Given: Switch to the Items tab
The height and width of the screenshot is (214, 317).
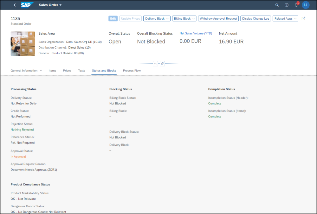Looking at the screenshot, I should tap(52, 70).
